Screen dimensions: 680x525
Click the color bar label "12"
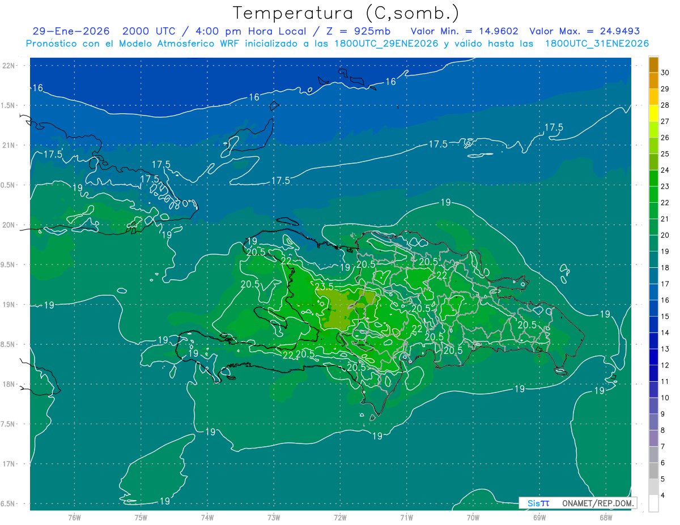[665, 365]
